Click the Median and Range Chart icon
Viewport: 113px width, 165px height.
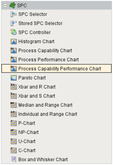tap(14, 105)
